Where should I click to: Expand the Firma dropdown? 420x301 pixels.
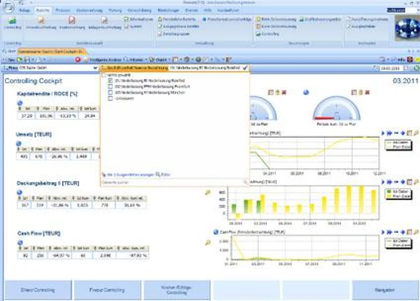click(x=96, y=68)
